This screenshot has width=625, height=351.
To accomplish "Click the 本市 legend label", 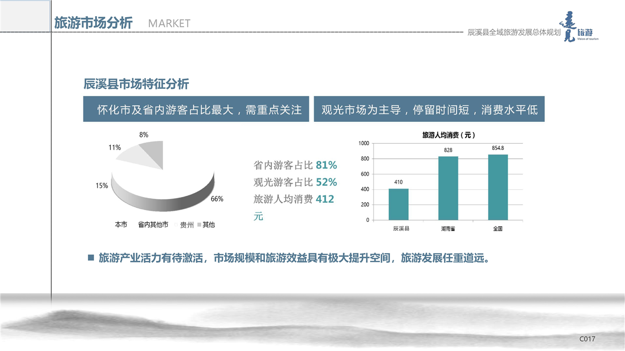I will [x=121, y=225].
